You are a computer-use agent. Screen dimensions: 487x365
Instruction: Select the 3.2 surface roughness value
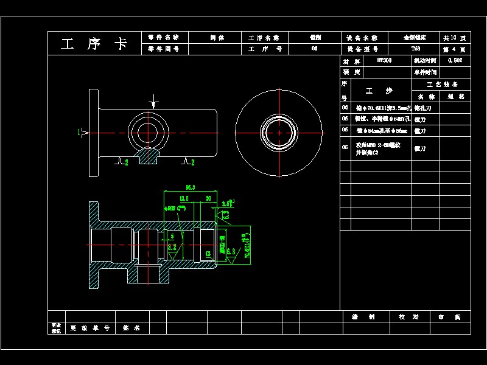(172, 248)
